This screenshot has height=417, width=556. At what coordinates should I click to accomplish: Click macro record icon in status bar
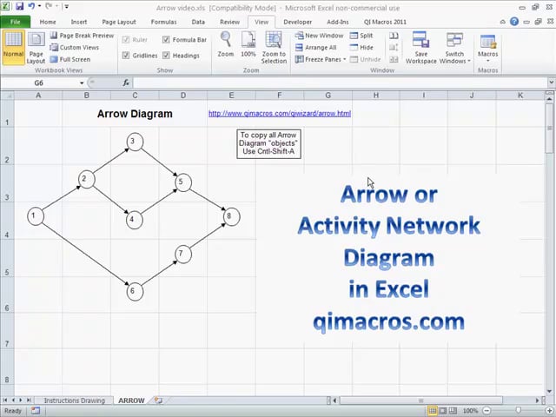point(36,411)
